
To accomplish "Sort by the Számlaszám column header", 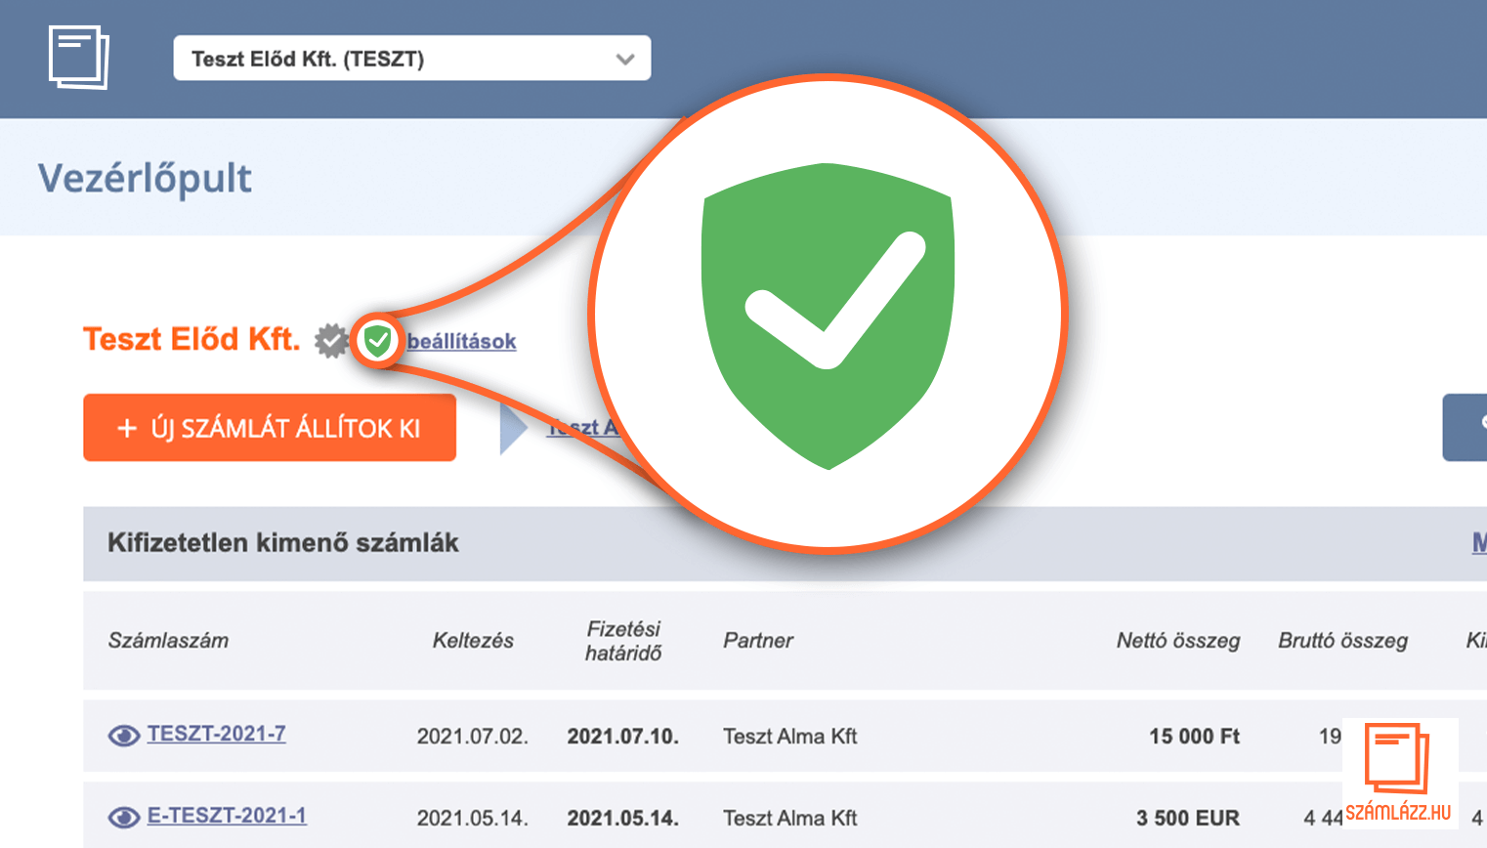I will coord(168,641).
